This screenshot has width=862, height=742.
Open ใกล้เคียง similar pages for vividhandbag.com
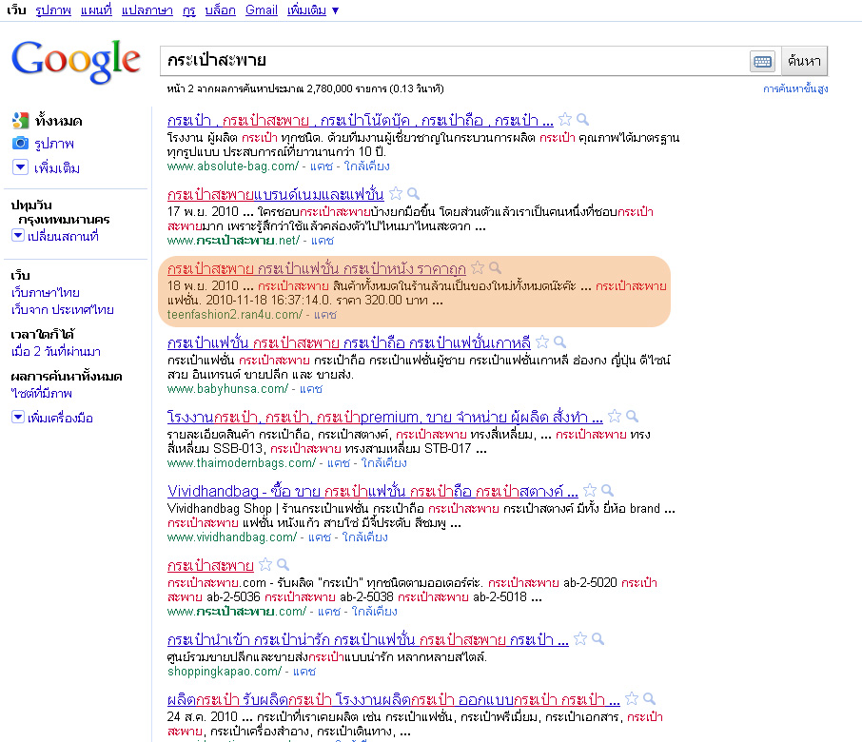[365, 537]
